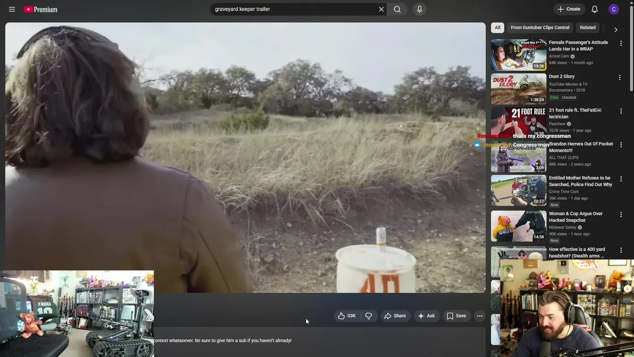This screenshot has width=634, height=357.
Task: Click title 'How effective is a 400 yard headshot?'
Action: point(577,252)
